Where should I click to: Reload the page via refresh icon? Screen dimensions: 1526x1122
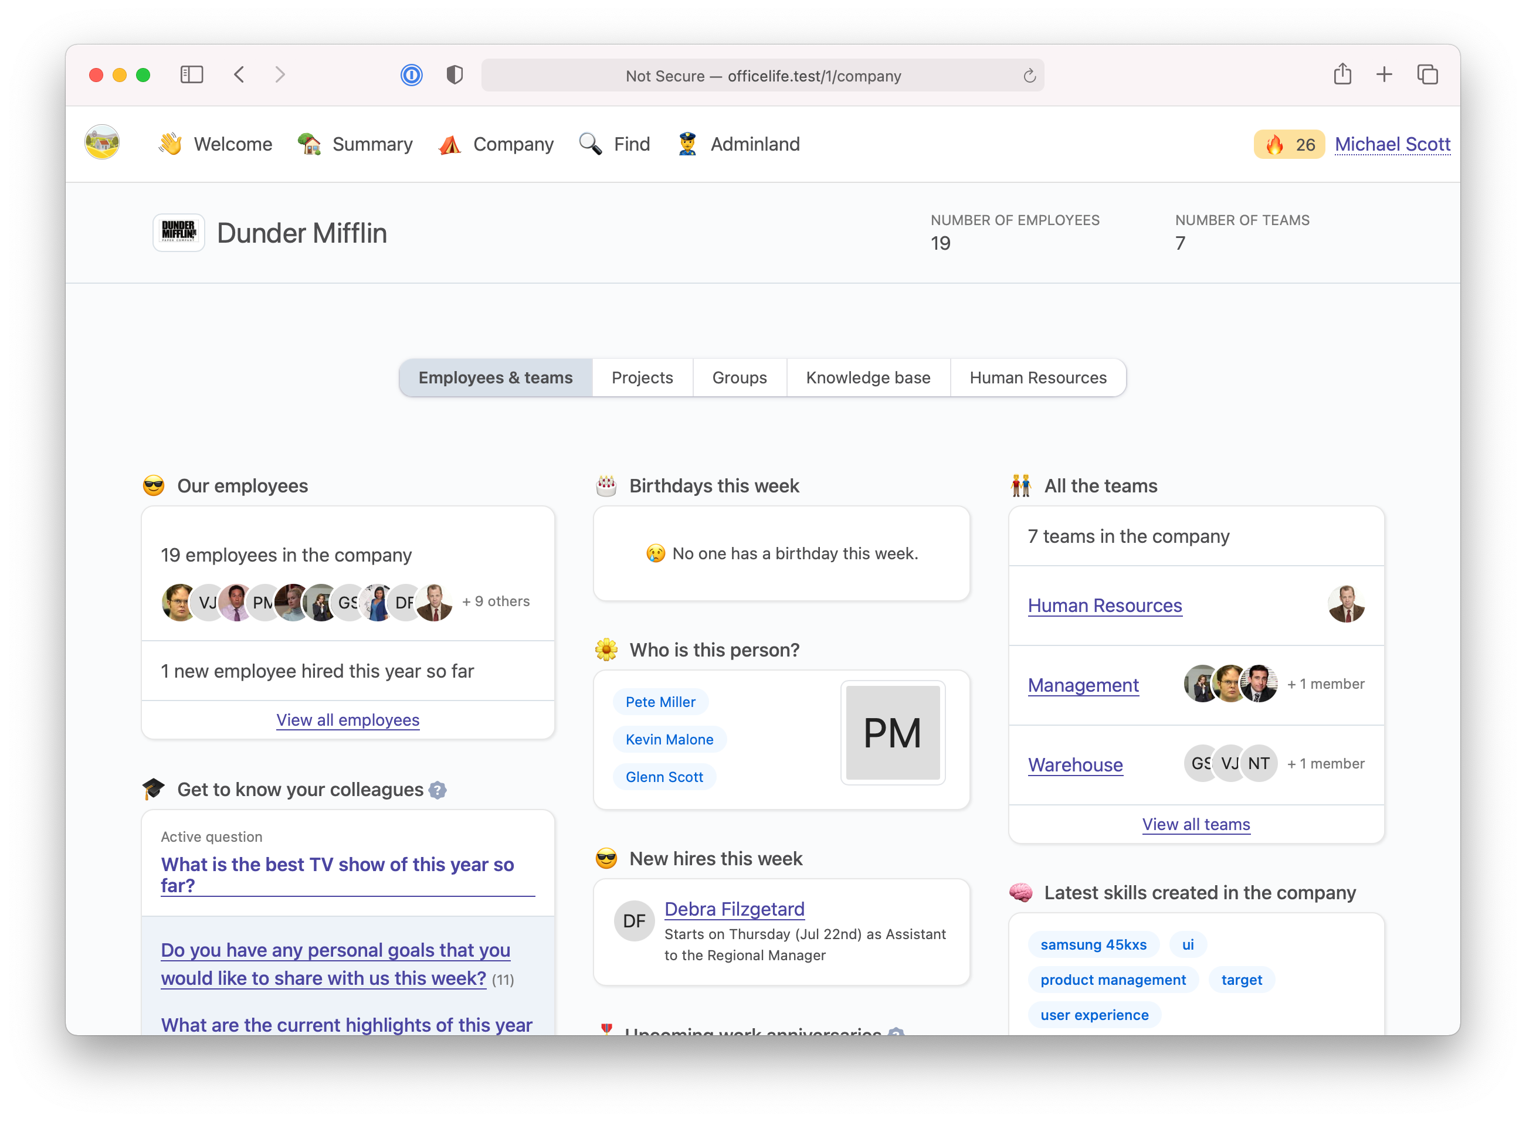pos(1029,76)
